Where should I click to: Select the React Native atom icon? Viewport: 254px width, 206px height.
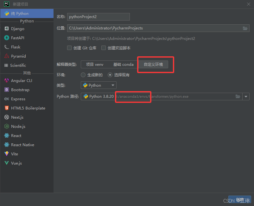click(7, 145)
